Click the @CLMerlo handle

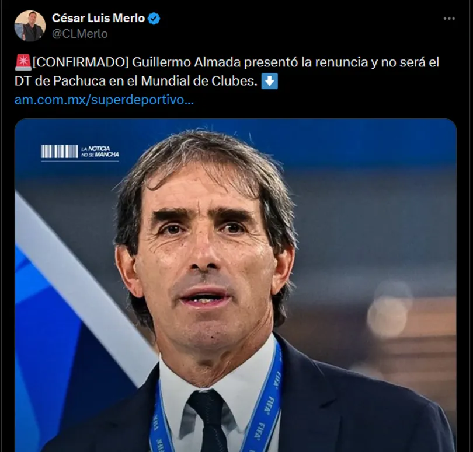[79, 34]
